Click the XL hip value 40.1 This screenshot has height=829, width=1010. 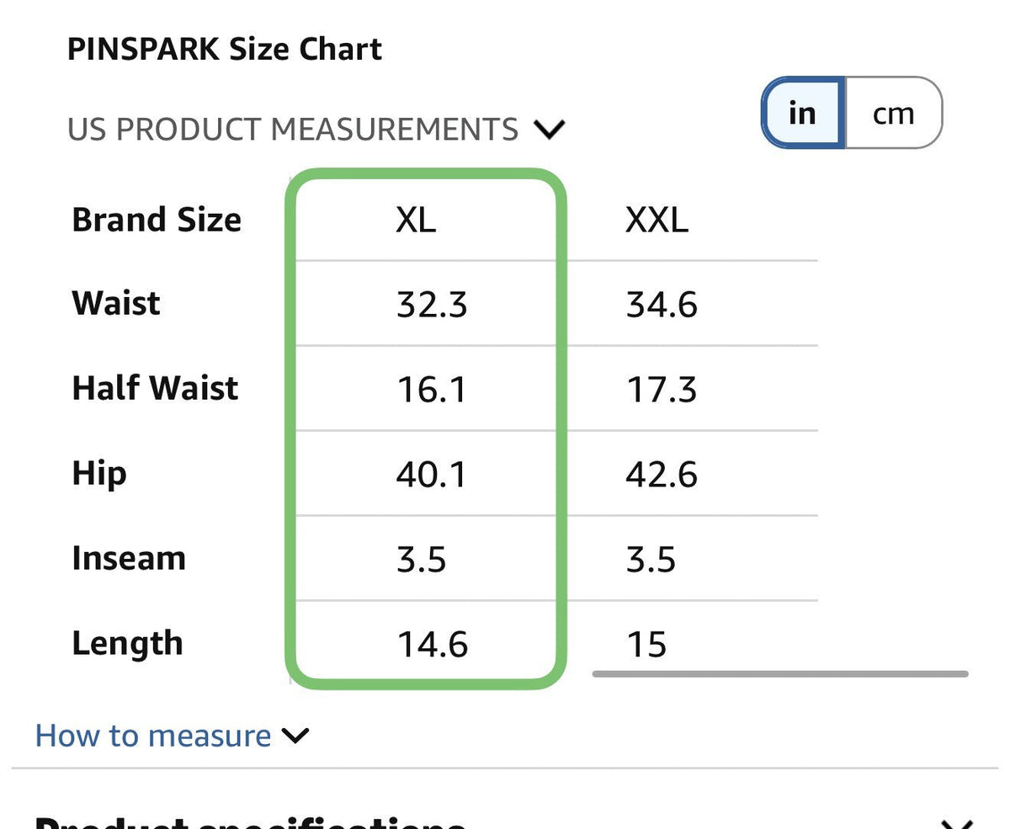click(431, 475)
